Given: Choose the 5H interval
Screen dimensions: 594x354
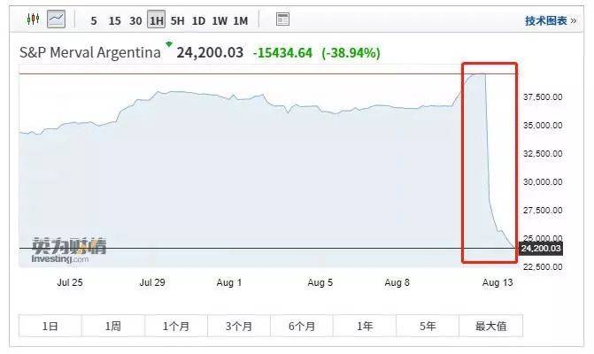Looking at the screenshot, I should [178, 19].
